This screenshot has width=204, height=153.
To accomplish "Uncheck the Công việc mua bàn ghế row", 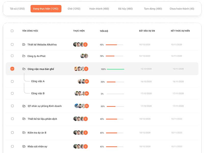I will click(12, 69).
